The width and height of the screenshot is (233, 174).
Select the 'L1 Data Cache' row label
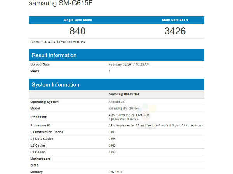42,139
